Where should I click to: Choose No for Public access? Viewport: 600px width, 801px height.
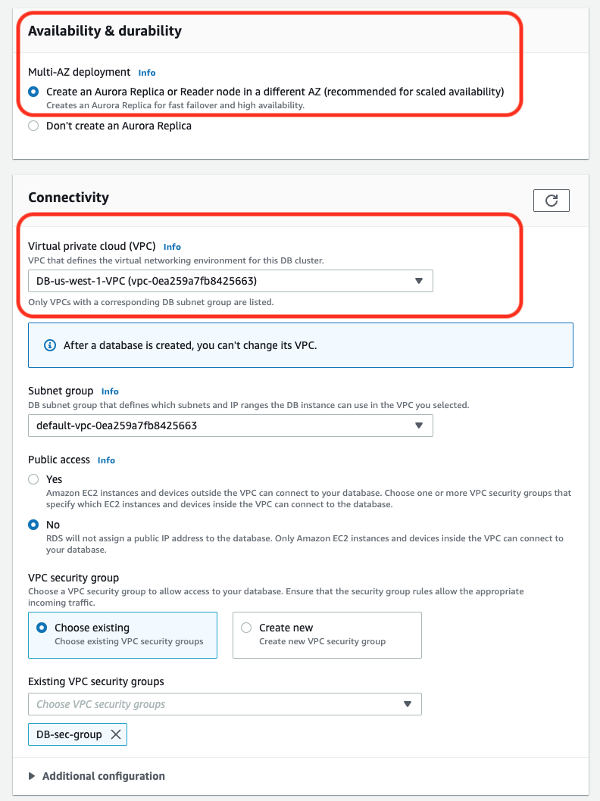coord(33,525)
